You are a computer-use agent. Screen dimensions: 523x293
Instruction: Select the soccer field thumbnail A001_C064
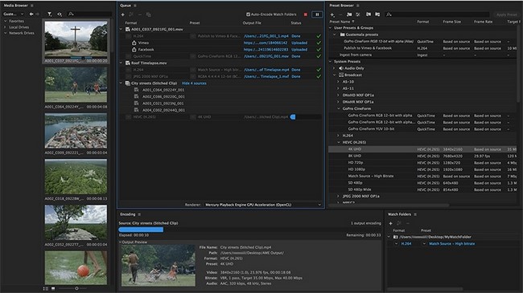pyautogui.click(x=76, y=84)
